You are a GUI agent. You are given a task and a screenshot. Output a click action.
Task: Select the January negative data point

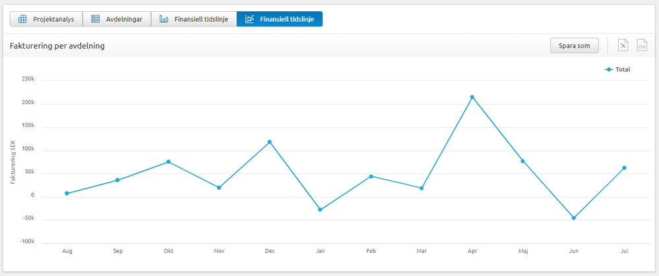[321, 209]
